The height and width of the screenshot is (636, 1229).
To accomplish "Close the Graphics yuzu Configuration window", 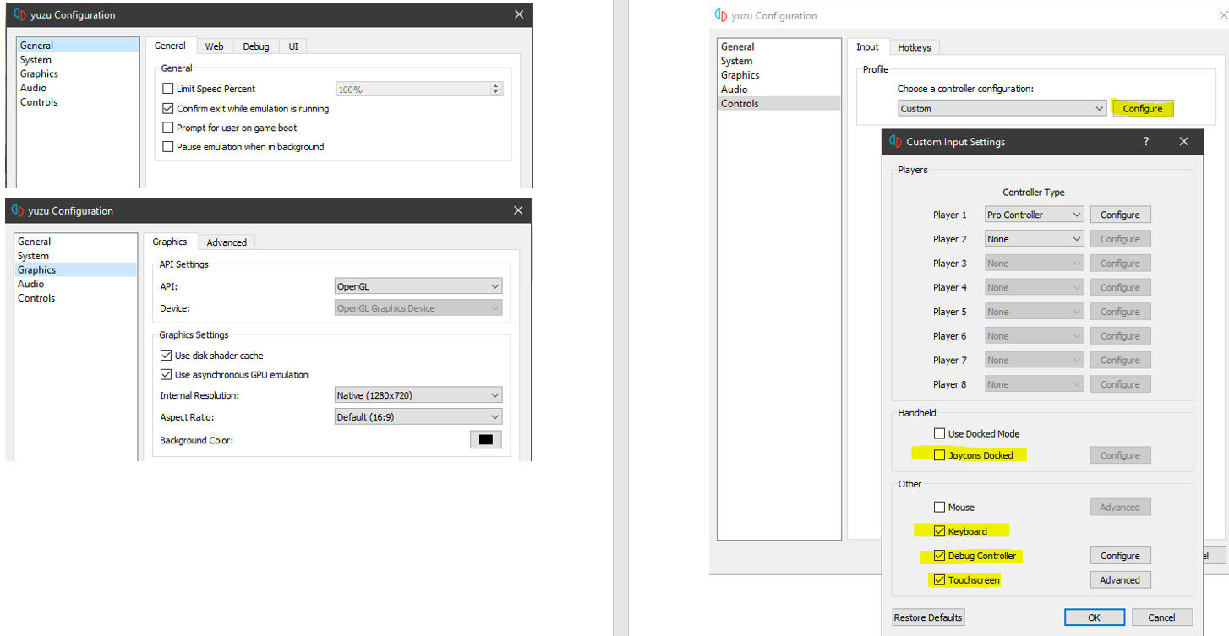I will coord(519,210).
